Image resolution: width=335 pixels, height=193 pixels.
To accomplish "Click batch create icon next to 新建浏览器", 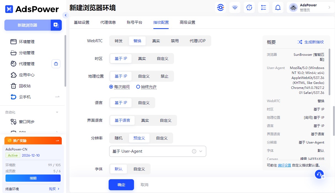I will tap(56, 25).
